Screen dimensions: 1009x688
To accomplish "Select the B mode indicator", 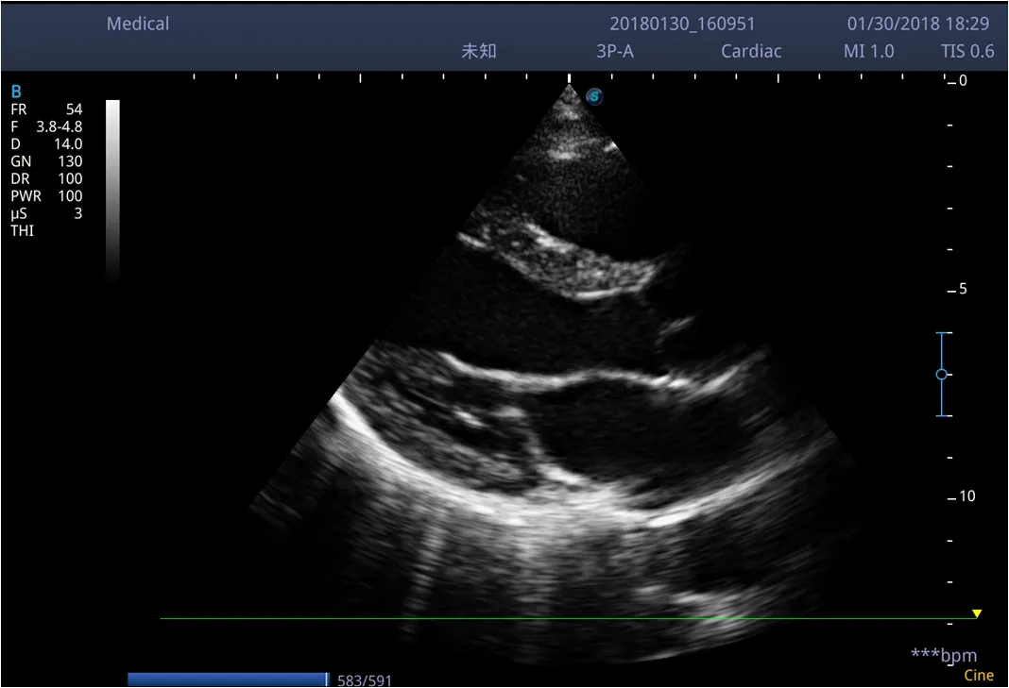I will point(16,92).
